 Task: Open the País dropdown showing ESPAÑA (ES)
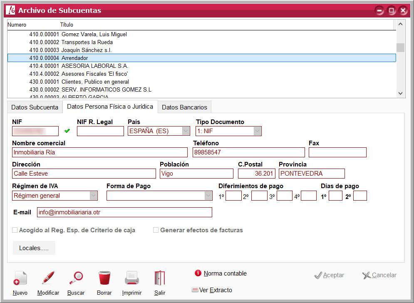point(186,131)
